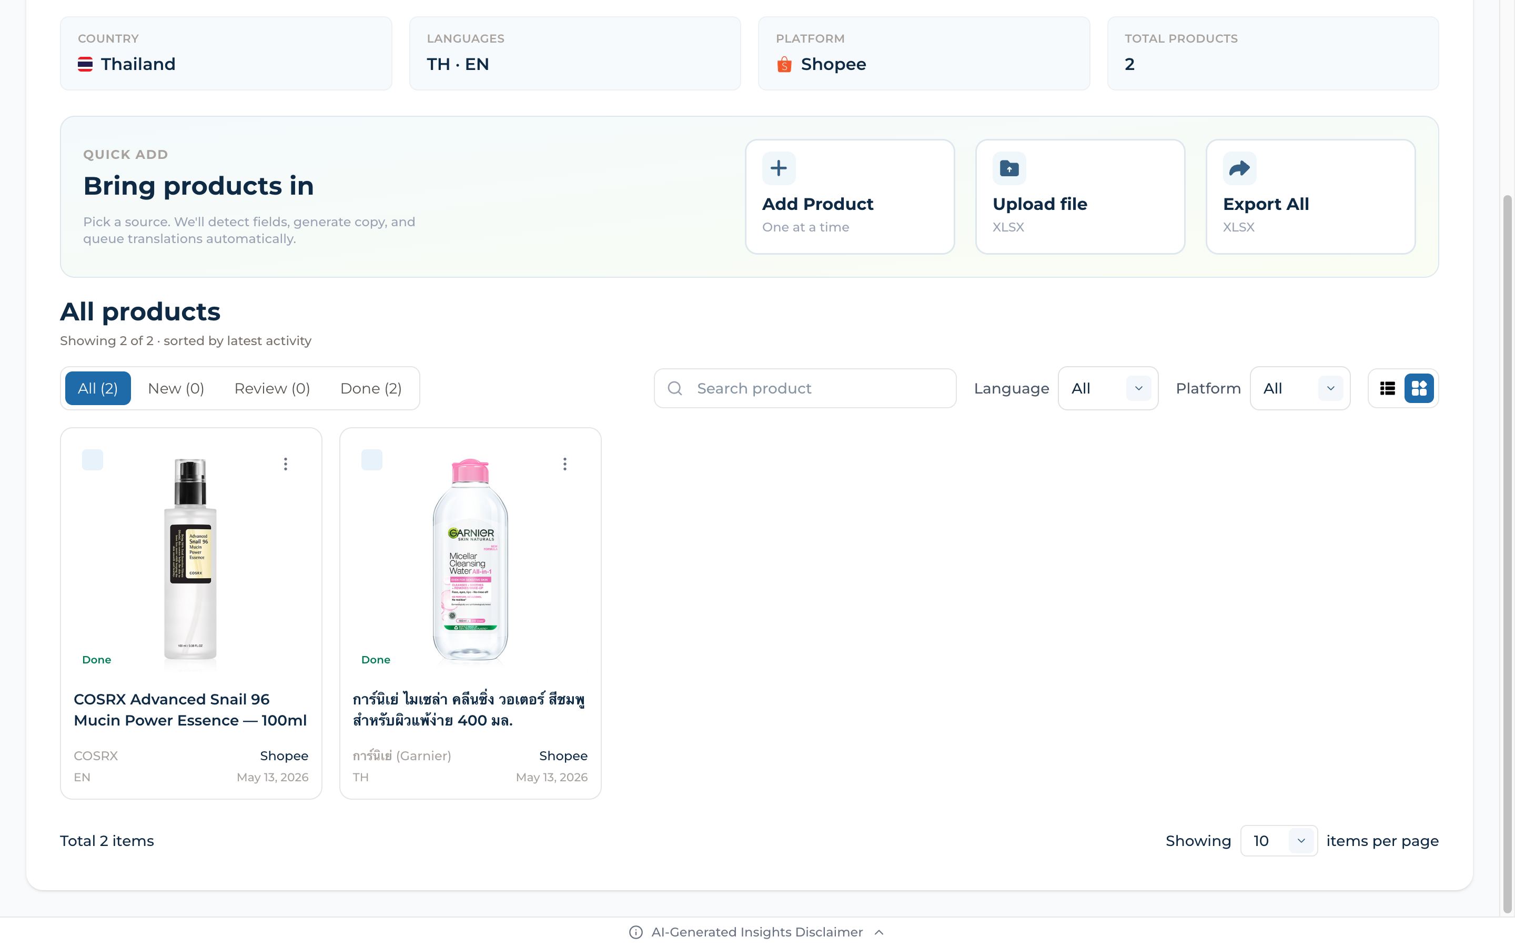Click the Languages TH · EN summary card
This screenshot has width=1515, height=947.
coord(574,53)
